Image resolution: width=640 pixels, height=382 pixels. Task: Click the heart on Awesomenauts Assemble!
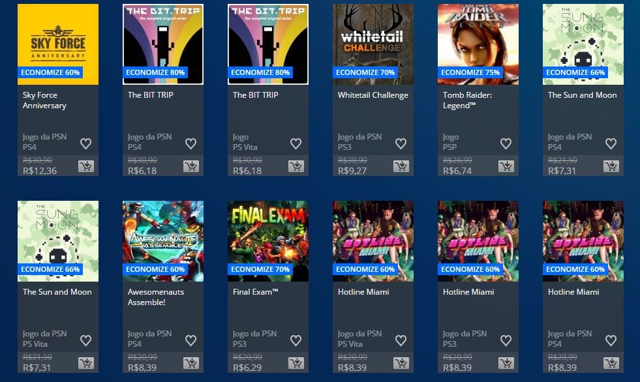coord(190,340)
